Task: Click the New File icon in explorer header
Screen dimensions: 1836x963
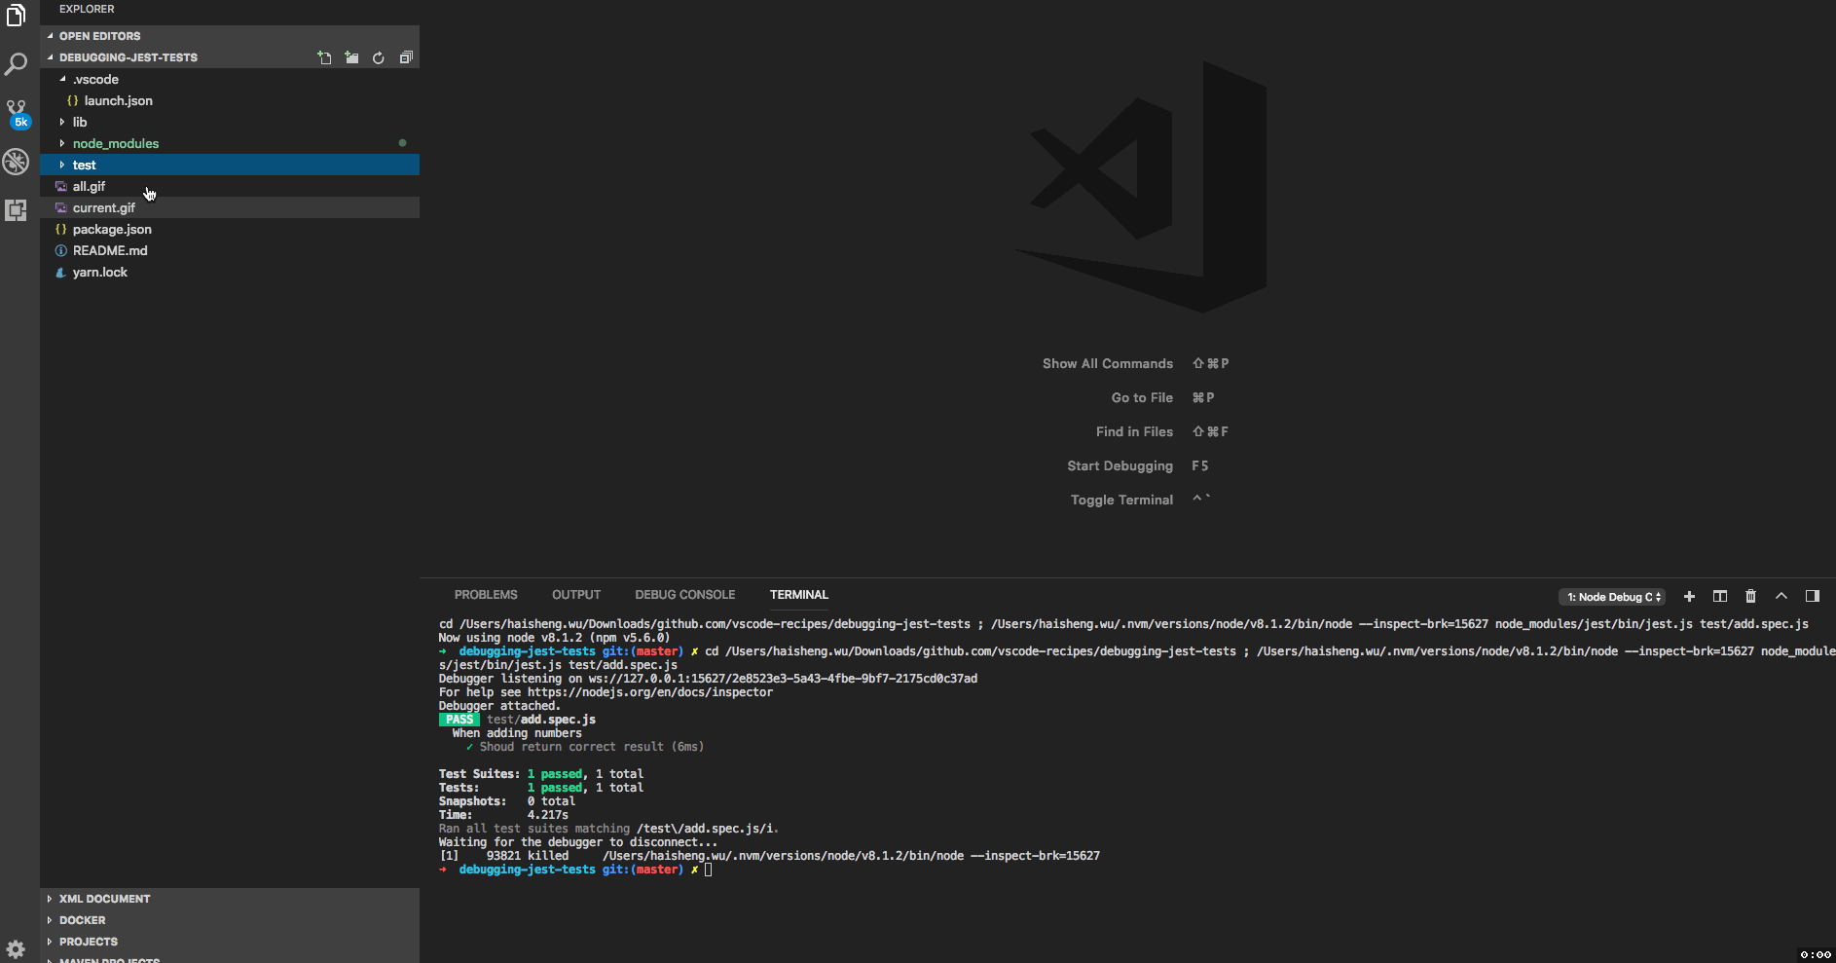Action: [324, 57]
